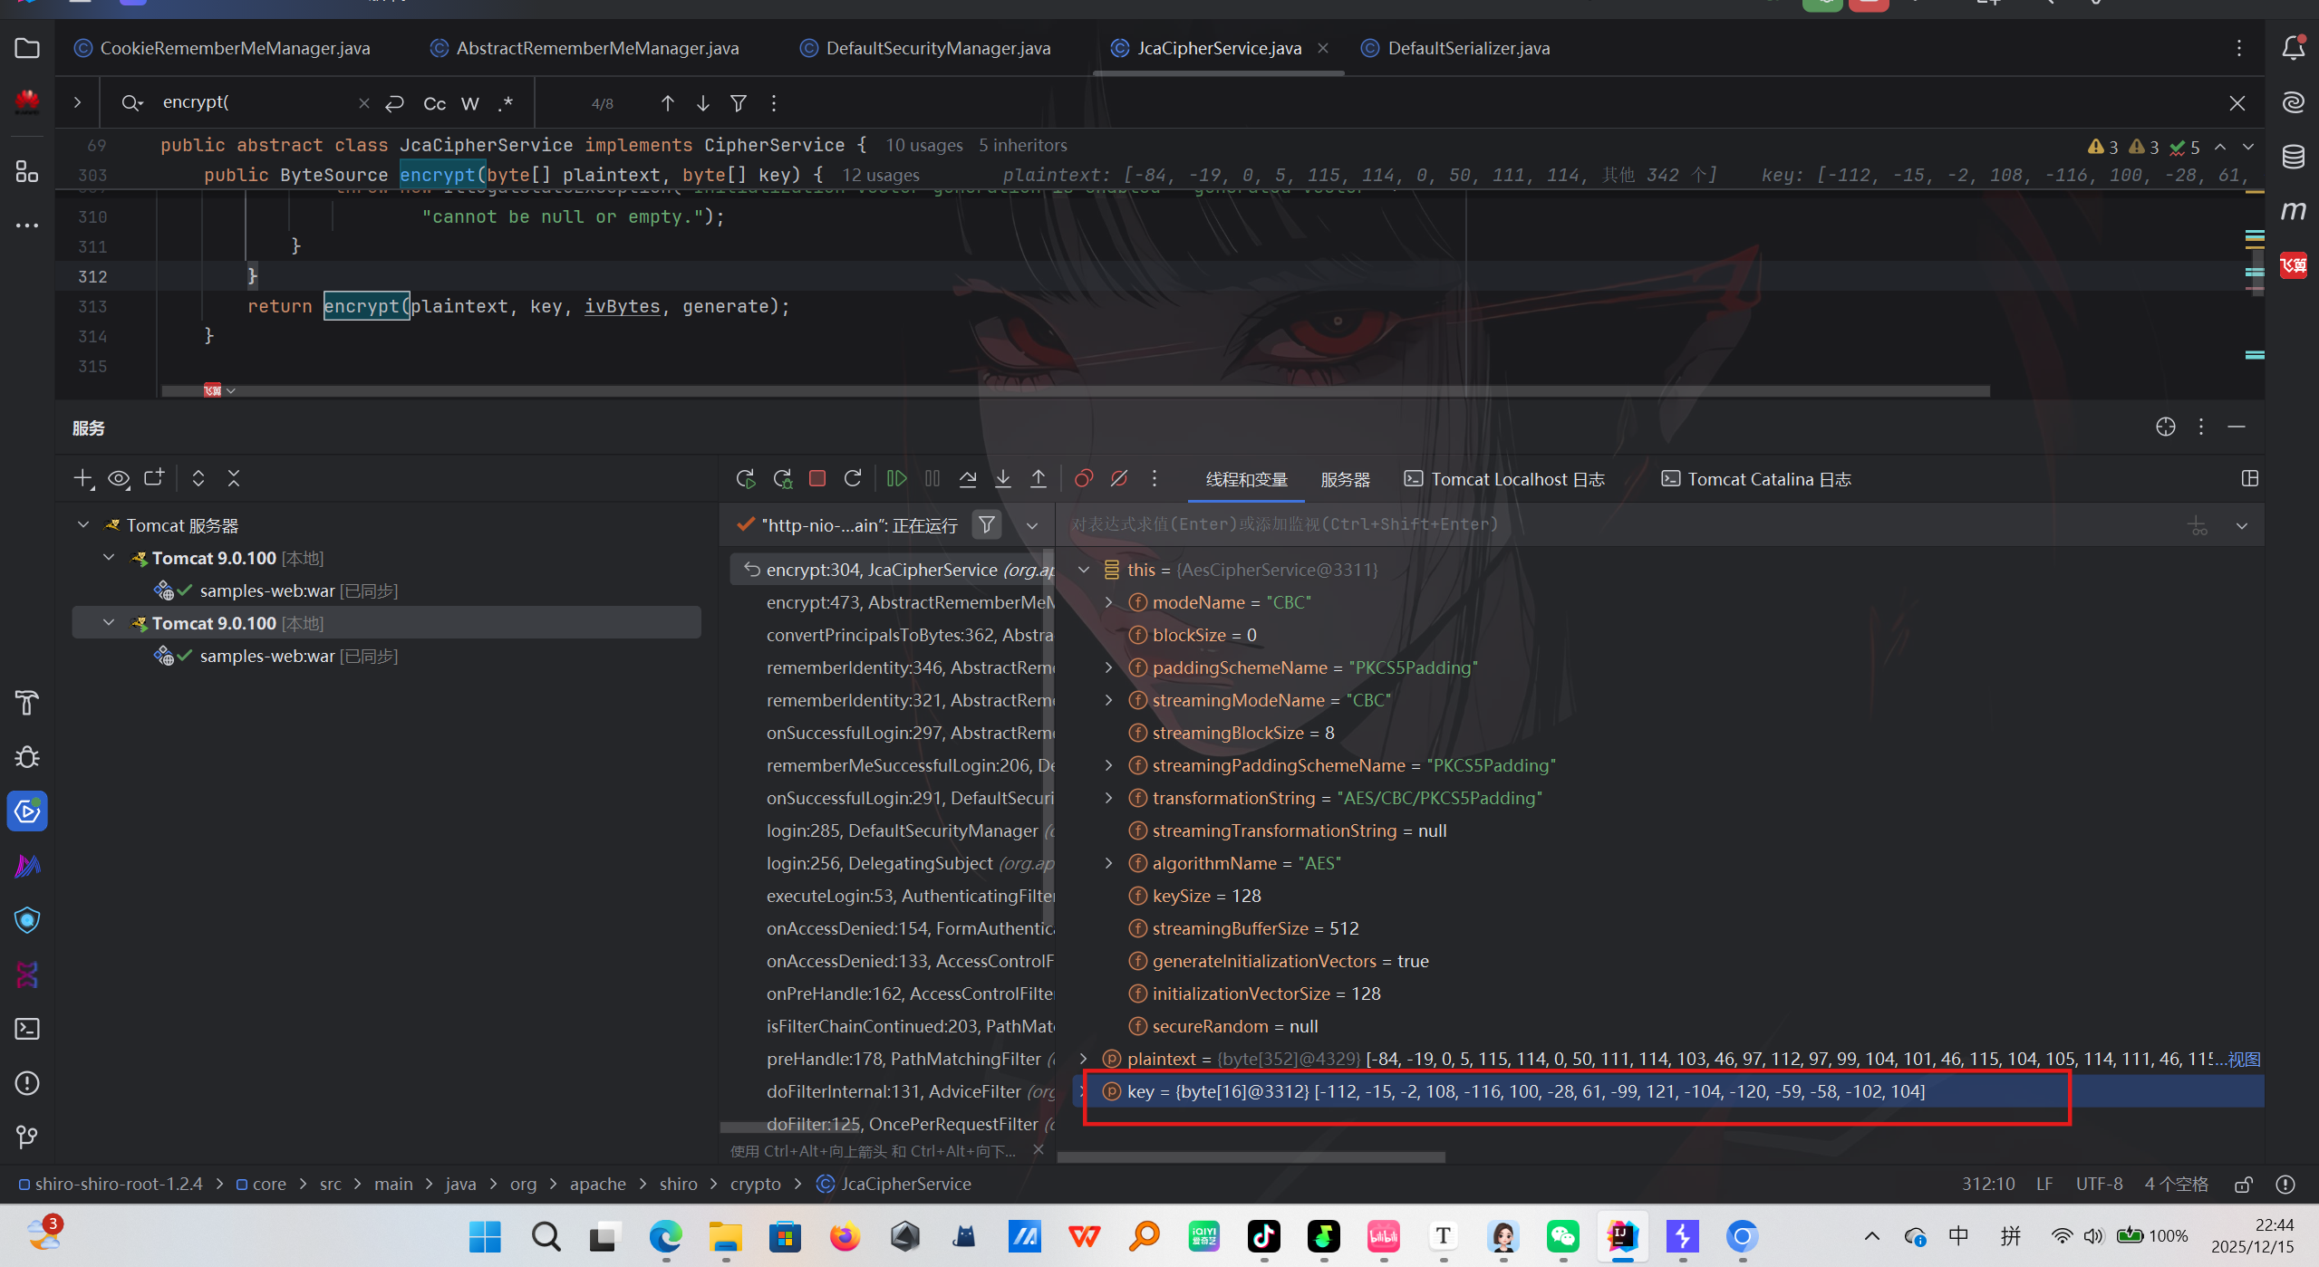The height and width of the screenshot is (1267, 2319).
Task: Open the View Breakpoints icon
Action: coord(1084,478)
